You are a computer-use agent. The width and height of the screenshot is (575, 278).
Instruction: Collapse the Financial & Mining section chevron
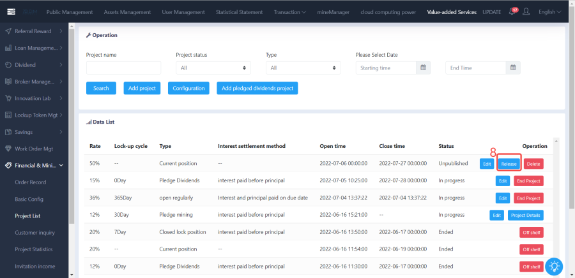61,165
